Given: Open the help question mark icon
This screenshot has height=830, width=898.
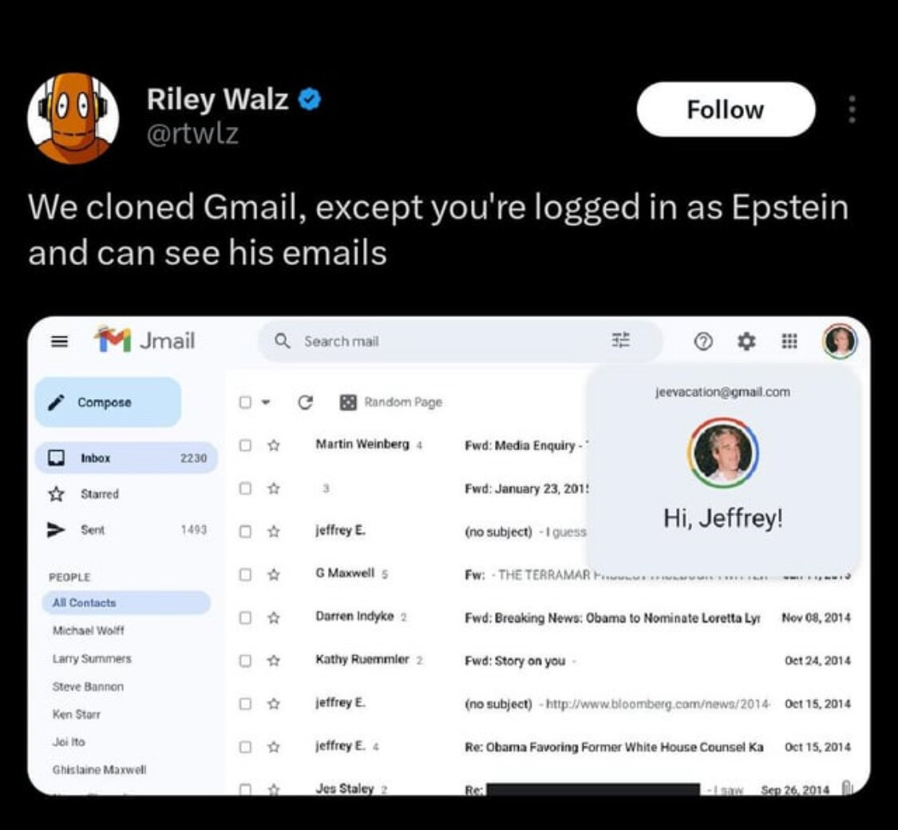Looking at the screenshot, I should pyautogui.click(x=703, y=342).
